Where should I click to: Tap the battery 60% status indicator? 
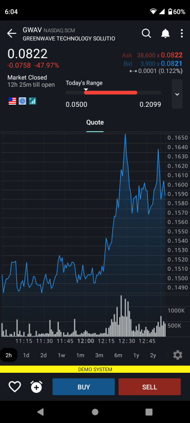[177, 12]
